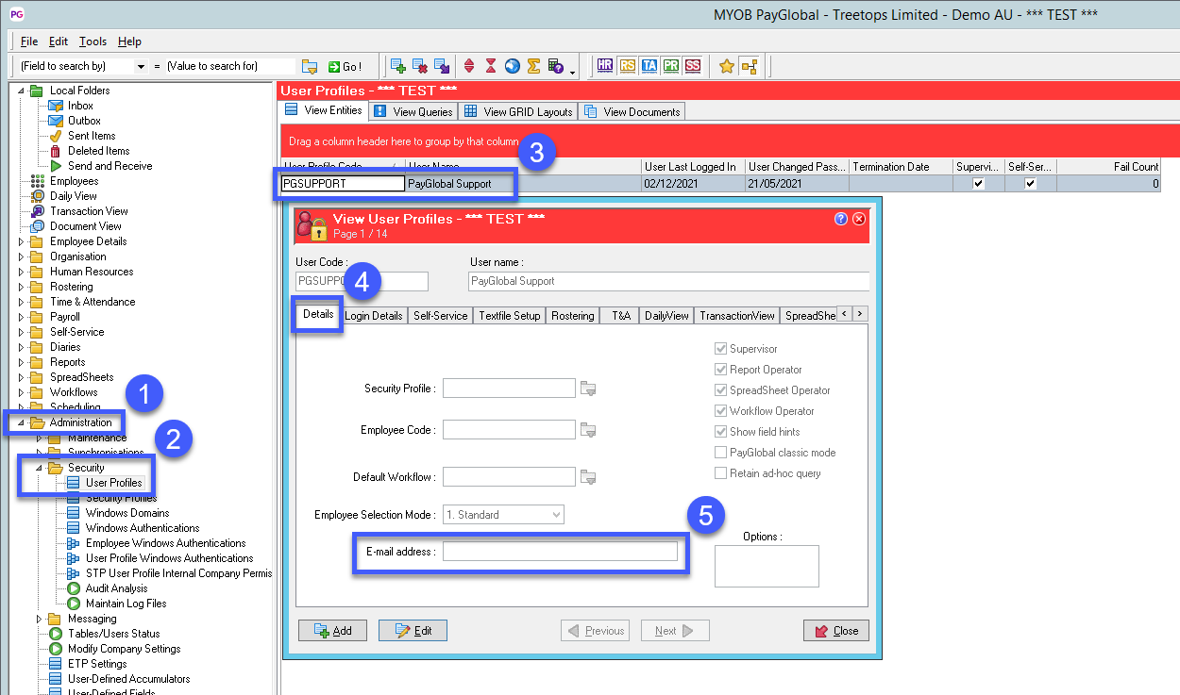Select Audit Analysis in the tree
This screenshot has width=1180, height=695.
(x=116, y=588)
